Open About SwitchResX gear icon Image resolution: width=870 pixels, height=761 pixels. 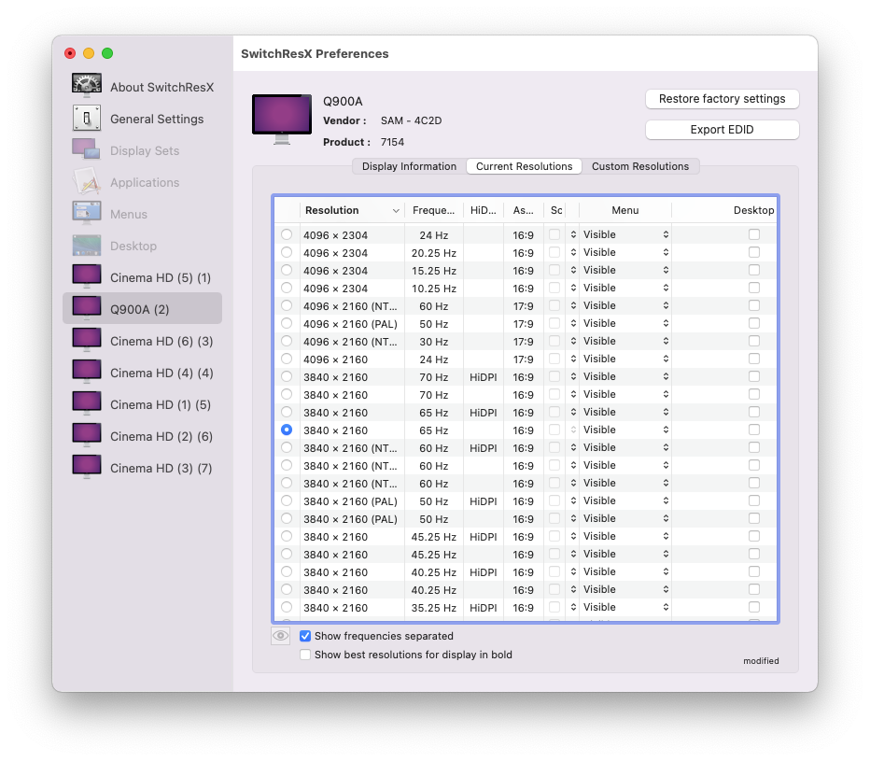(x=87, y=86)
